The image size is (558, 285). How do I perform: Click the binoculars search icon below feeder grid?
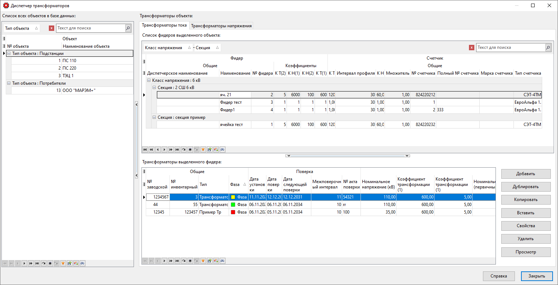pos(223,149)
